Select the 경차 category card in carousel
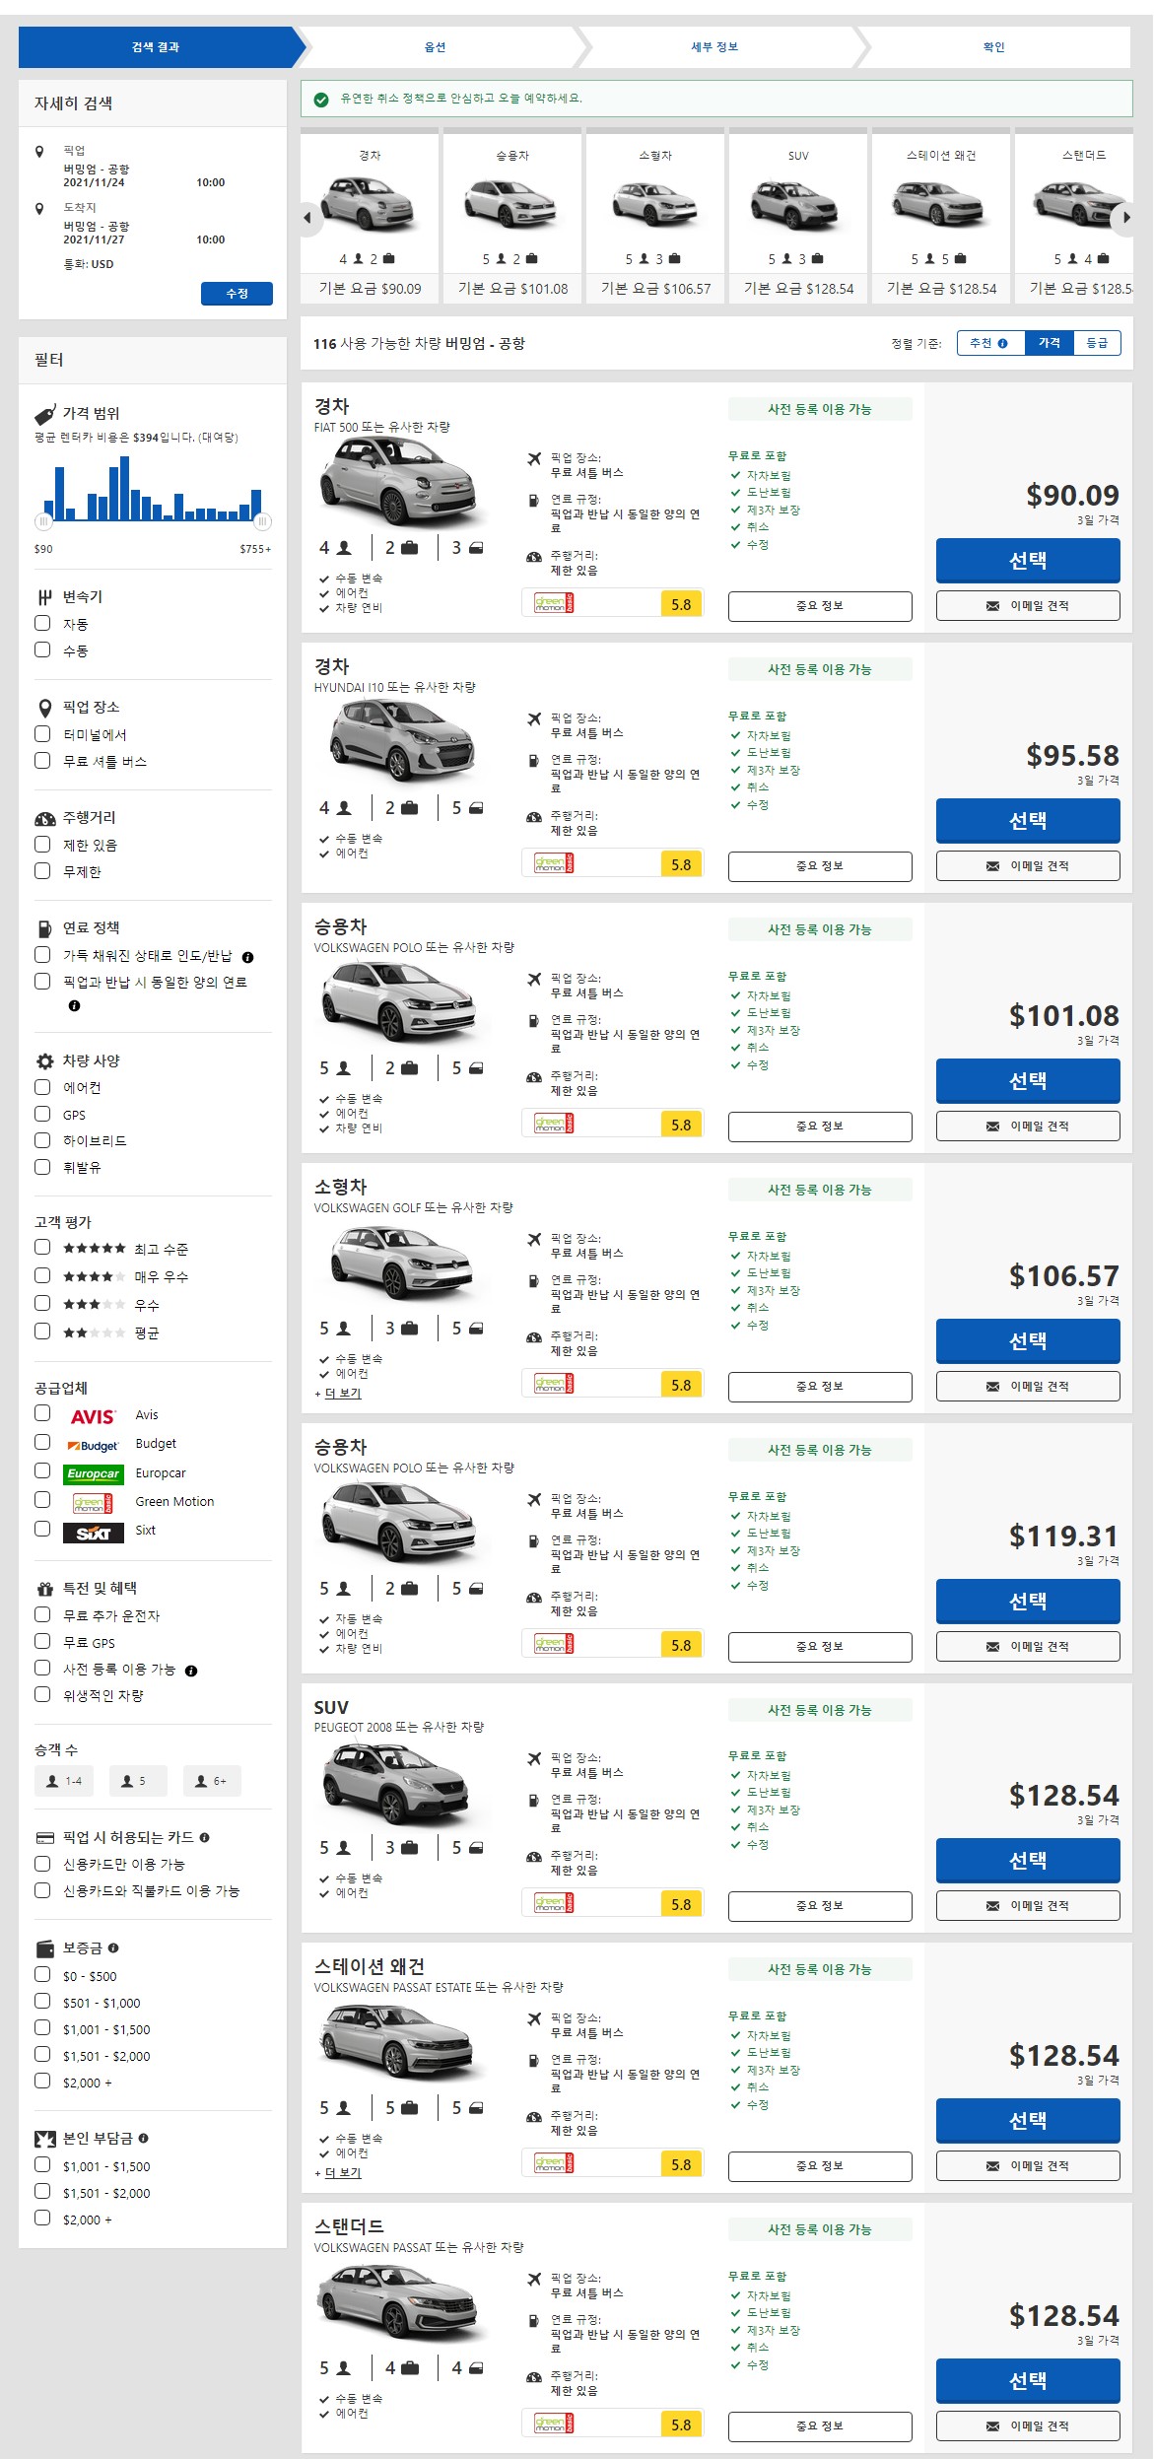This screenshot has height=2459, width=1154. tap(370, 214)
